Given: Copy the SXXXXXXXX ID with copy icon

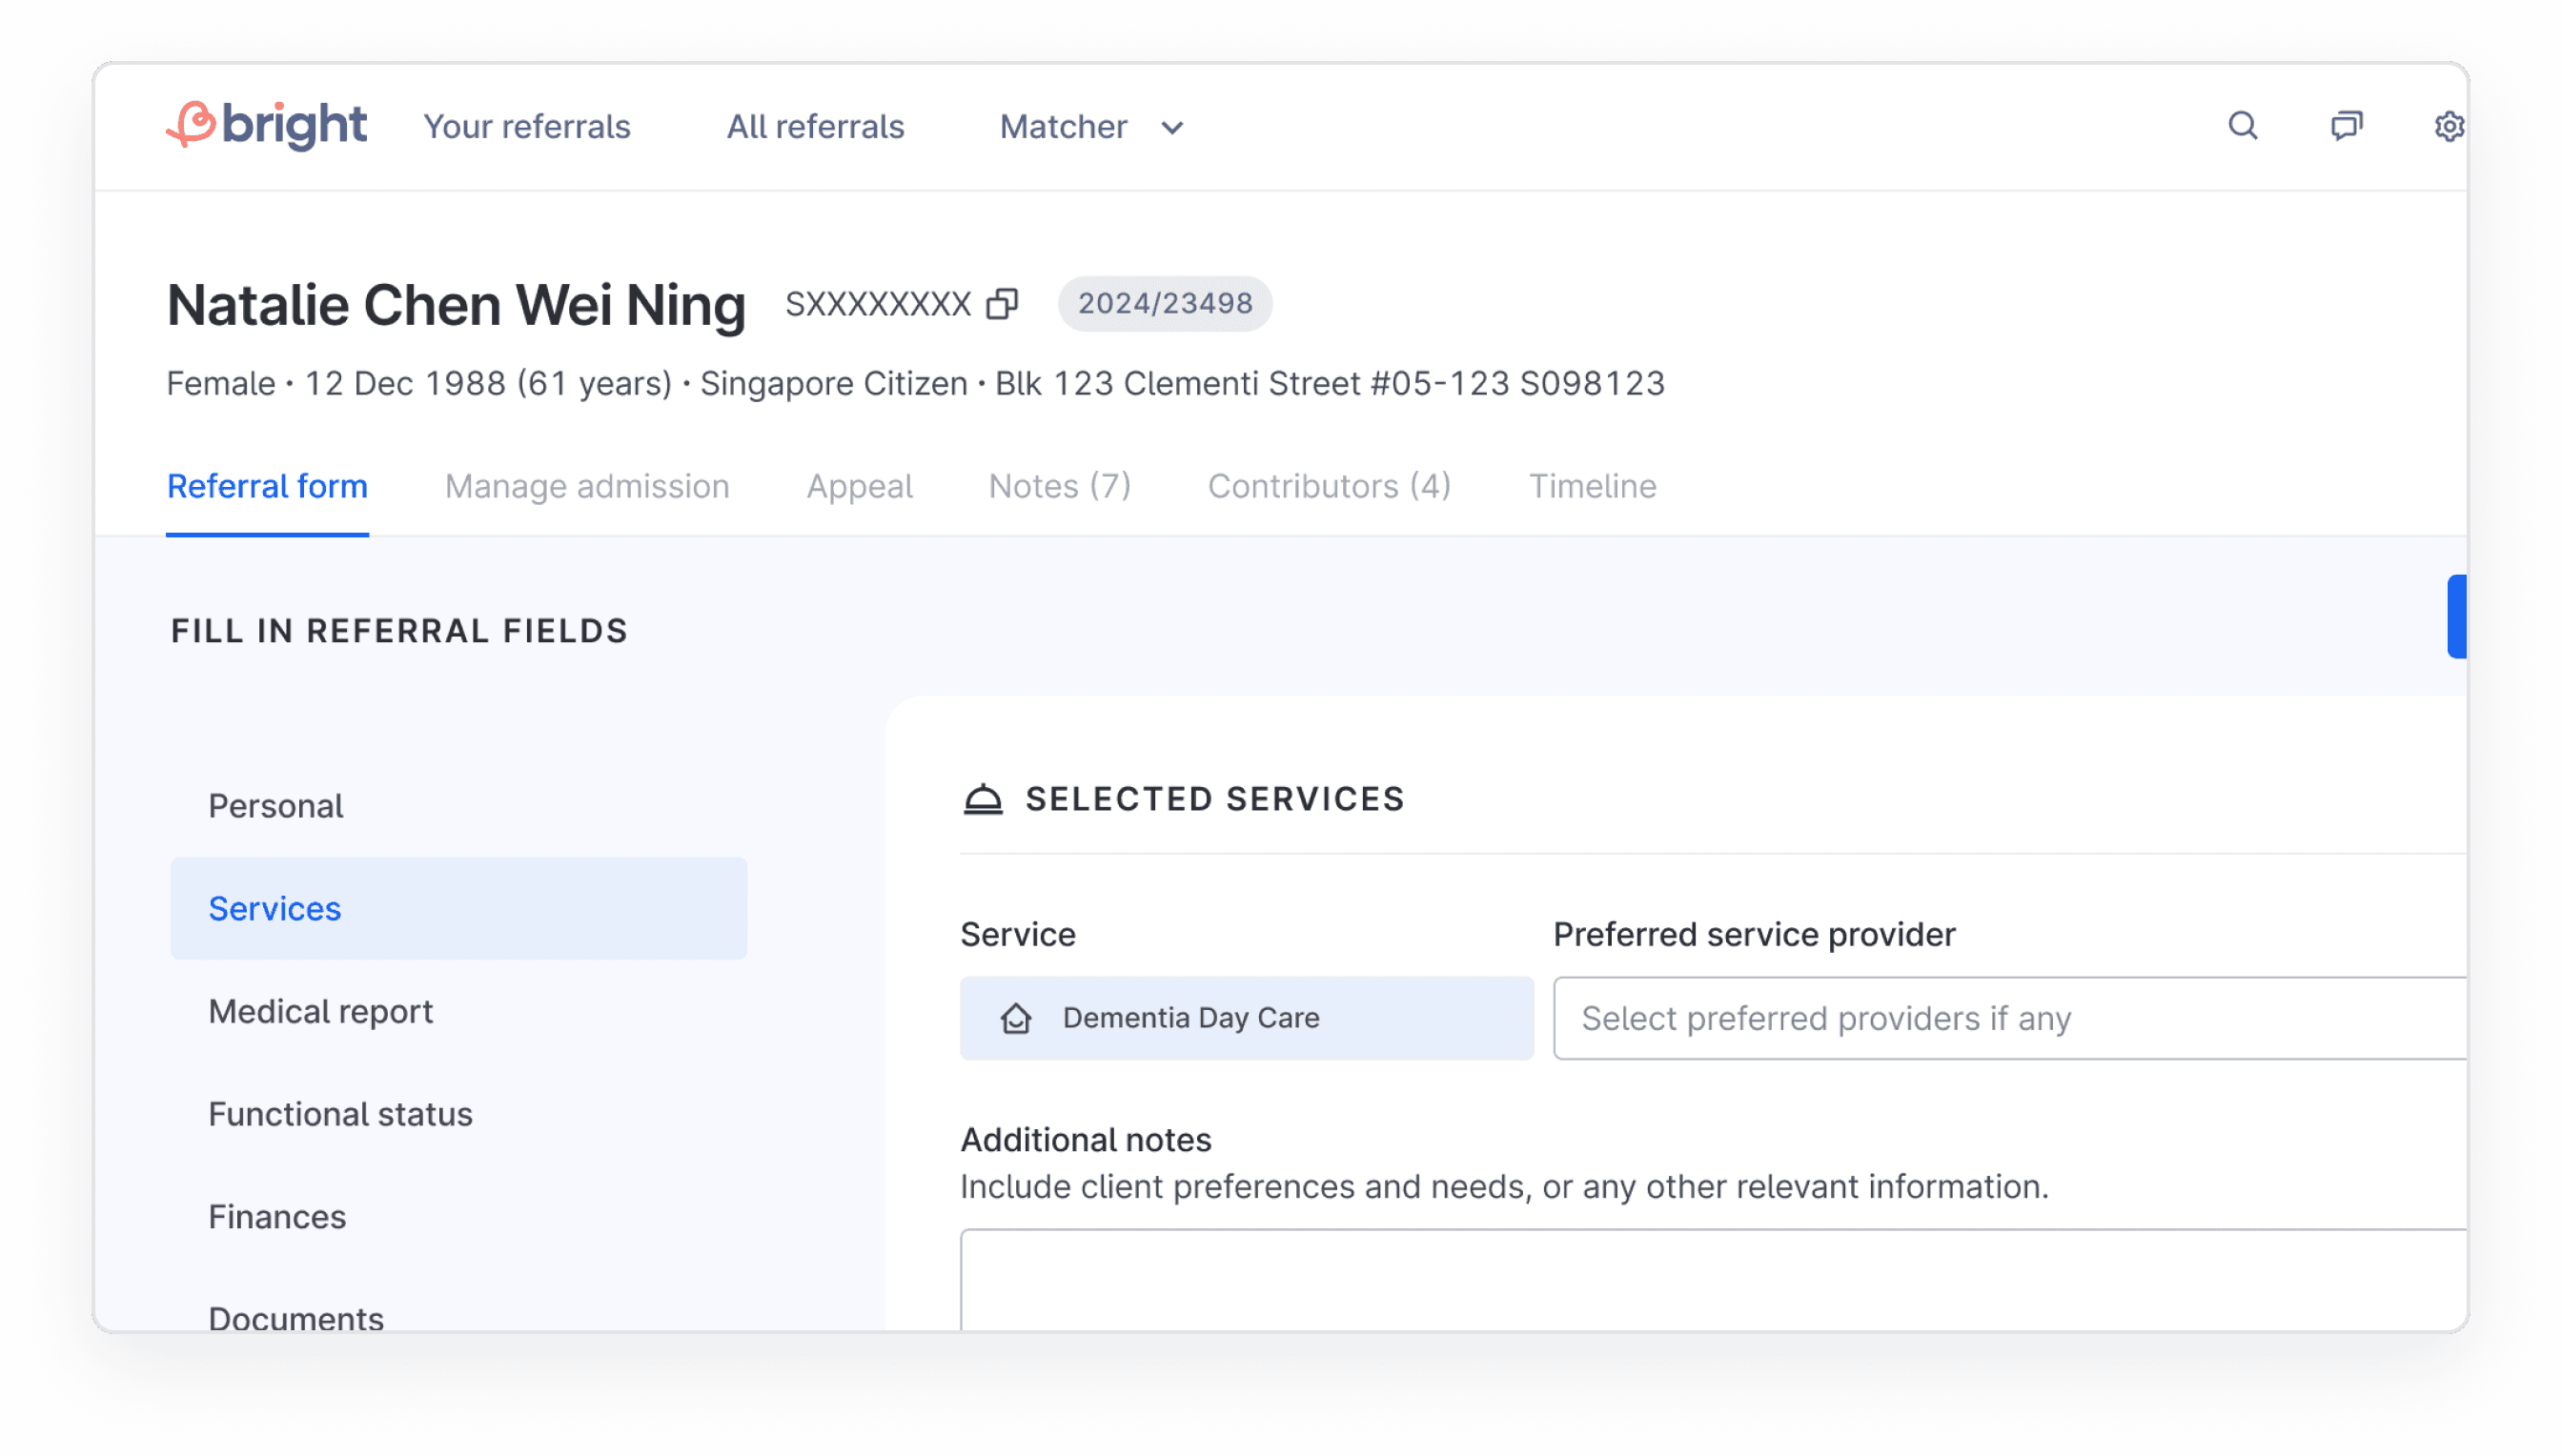Looking at the screenshot, I should pyautogui.click(x=1002, y=304).
